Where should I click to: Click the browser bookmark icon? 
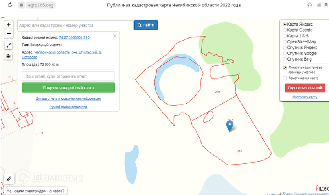(x=319, y=5)
